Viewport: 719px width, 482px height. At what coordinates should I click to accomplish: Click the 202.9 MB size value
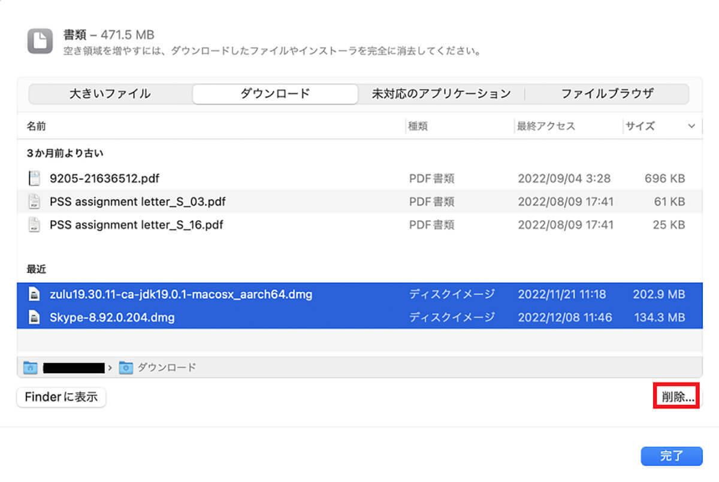[659, 295]
